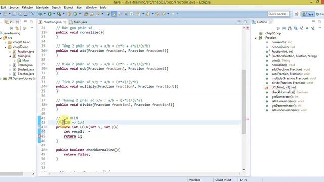Open the New Java Class dropdown arrow
The image size is (324, 182).
[x=80, y=14]
